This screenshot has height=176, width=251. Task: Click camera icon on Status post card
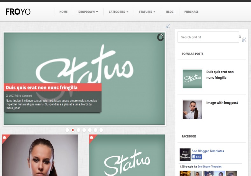point(91,137)
